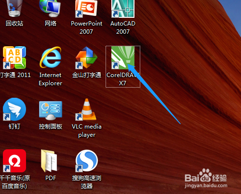This screenshot has width=241, height=194.
Task: Select the 搜狗高速浏览器 browser icon
Action: click(x=86, y=161)
